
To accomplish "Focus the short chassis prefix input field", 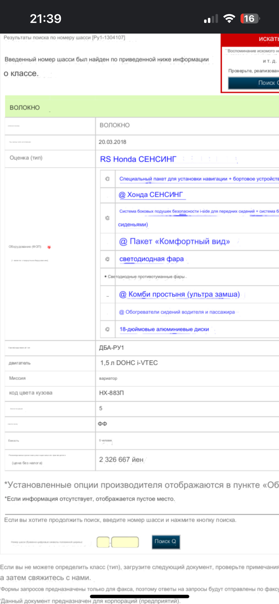I will tap(103, 542).
